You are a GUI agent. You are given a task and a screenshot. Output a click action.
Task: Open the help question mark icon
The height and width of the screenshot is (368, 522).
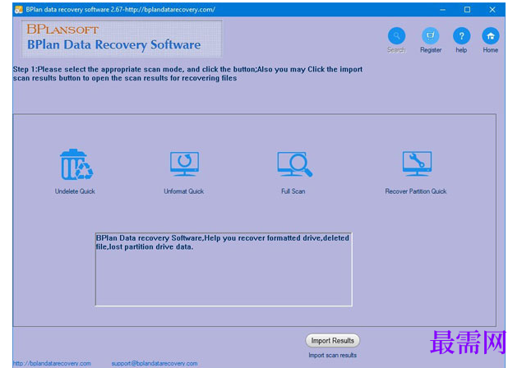(461, 35)
